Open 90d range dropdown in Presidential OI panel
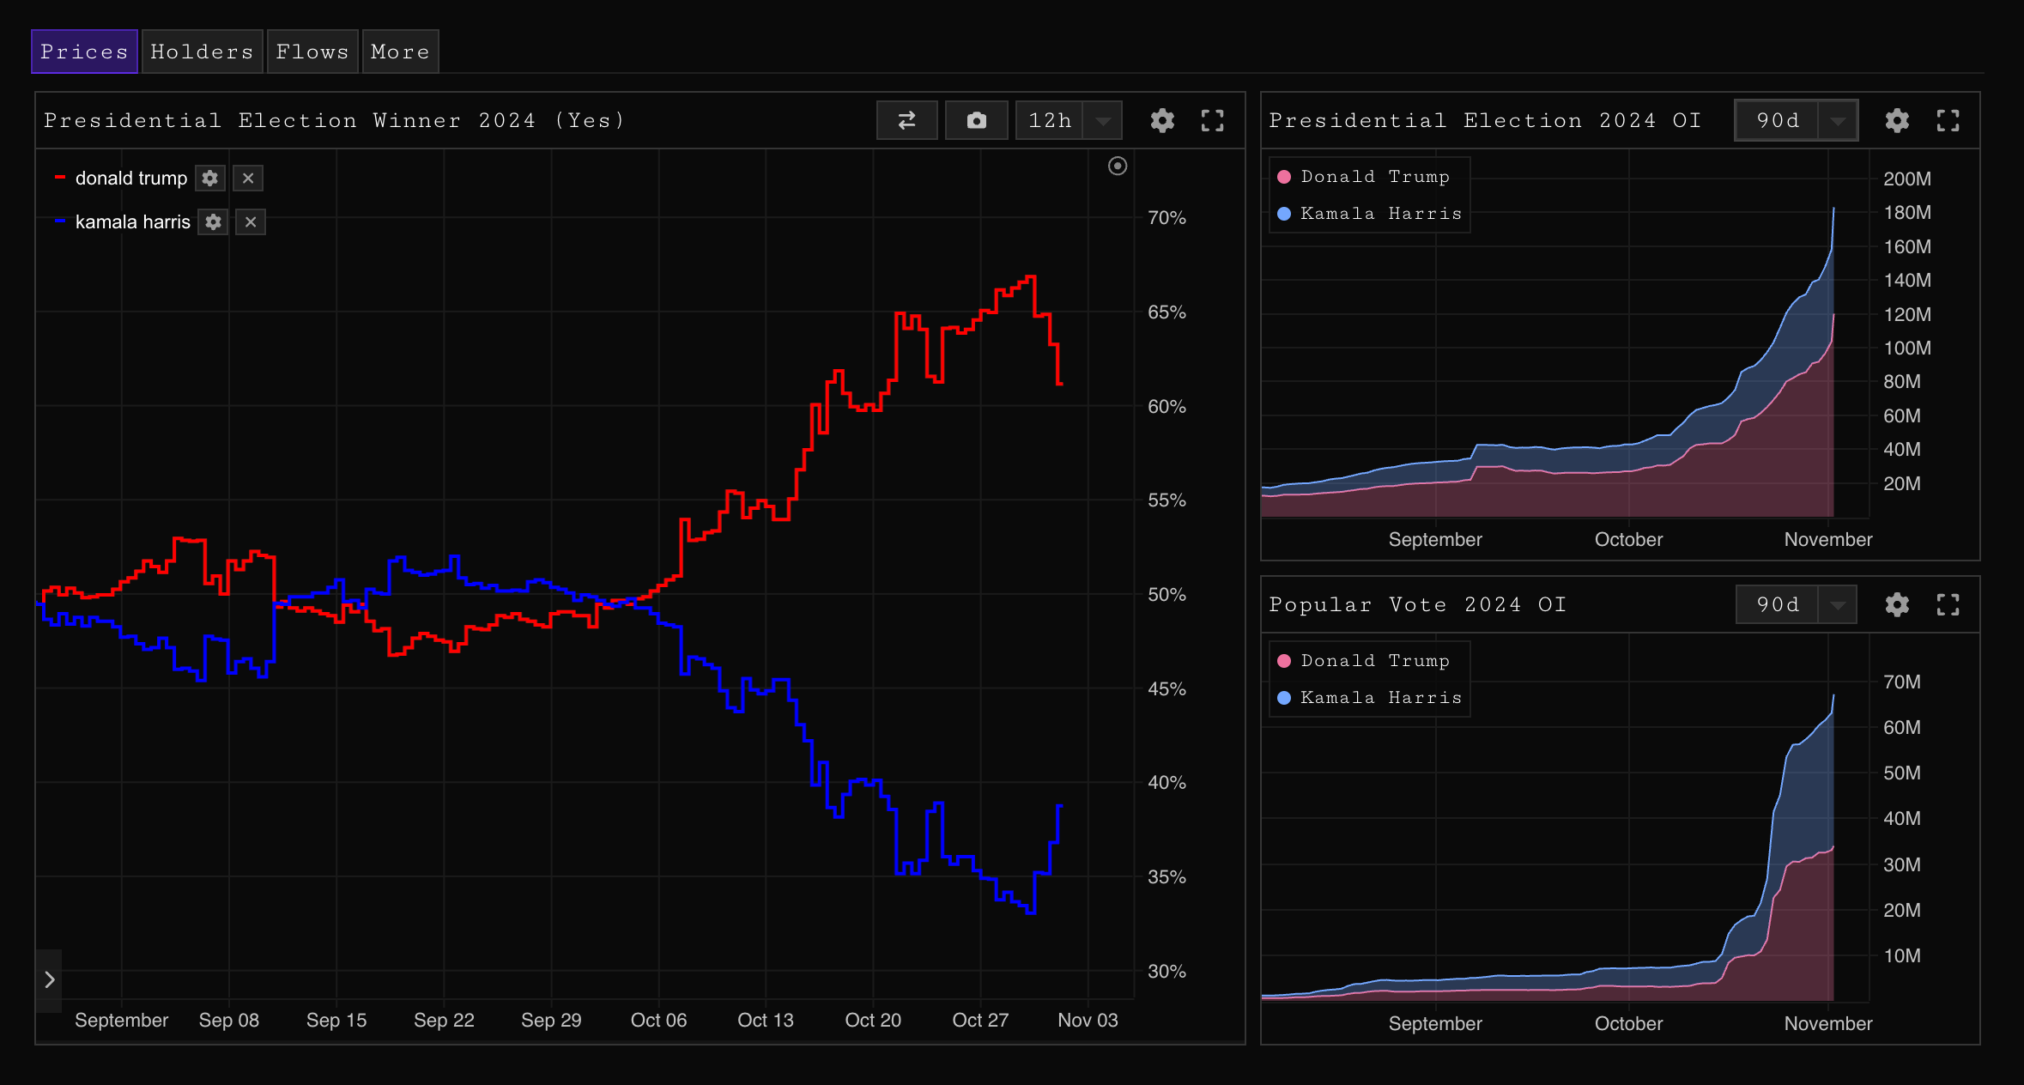Screen dimensions: 2024x1085 tap(1838, 121)
